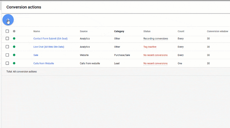The image size is (230, 128).
Task: Click the green status dot for Contact Form Submit
Action: pos(14,38)
